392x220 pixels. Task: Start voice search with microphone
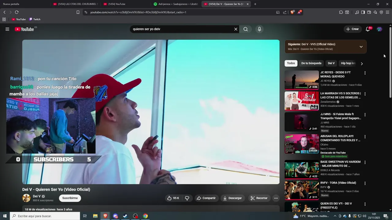pyautogui.click(x=259, y=29)
